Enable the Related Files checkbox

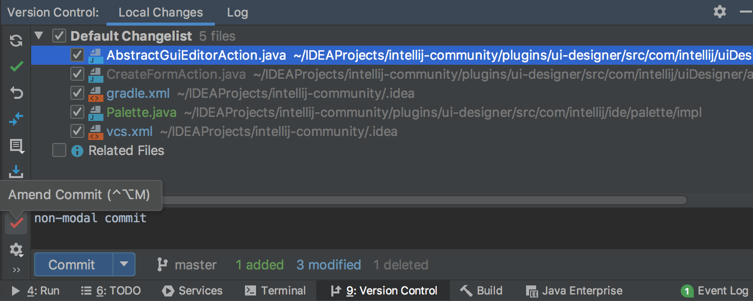pos(59,150)
